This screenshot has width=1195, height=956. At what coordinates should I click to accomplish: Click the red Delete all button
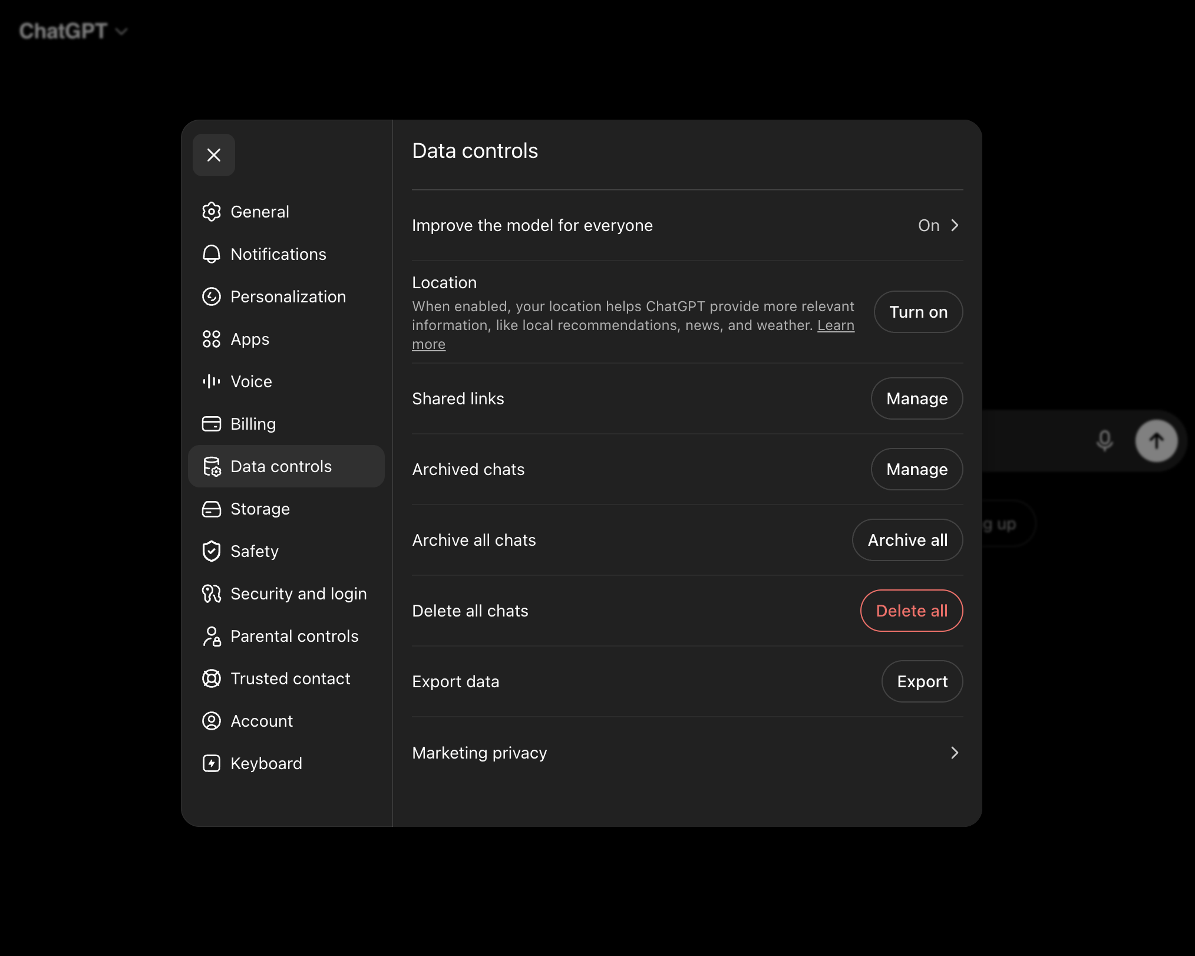coord(912,611)
